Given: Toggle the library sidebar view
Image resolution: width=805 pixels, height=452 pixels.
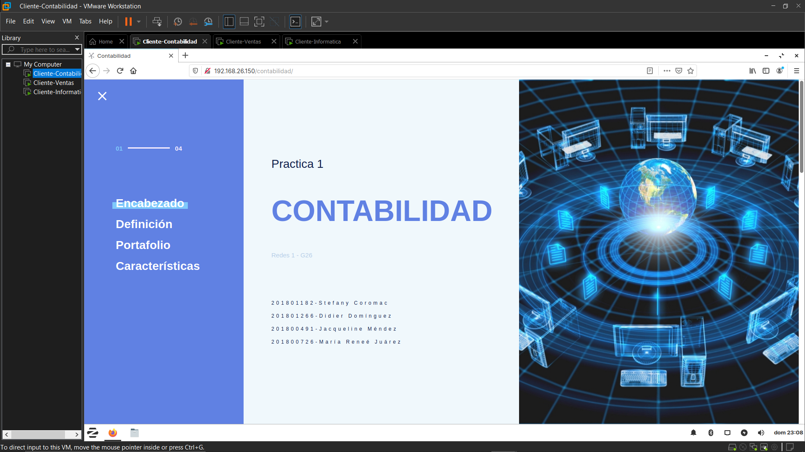Looking at the screenshot, I should (229, 21).
